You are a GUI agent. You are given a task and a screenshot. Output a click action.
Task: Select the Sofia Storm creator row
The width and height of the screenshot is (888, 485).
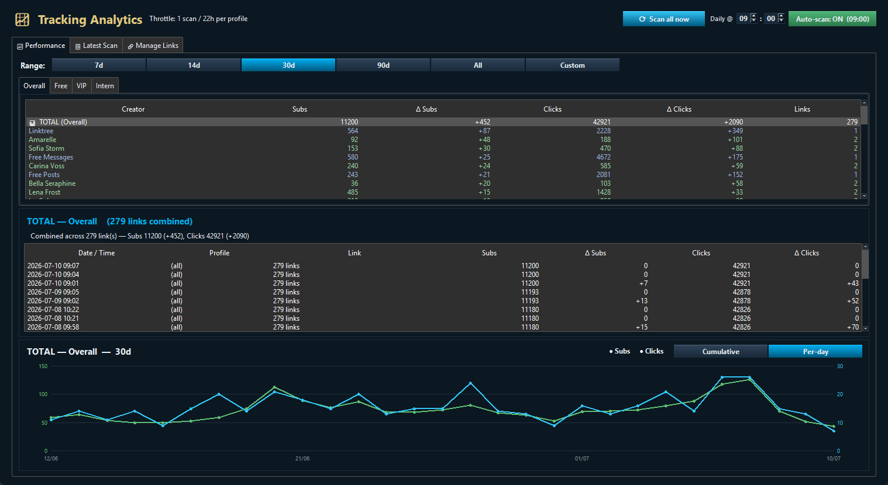click(x=443, y=148)
